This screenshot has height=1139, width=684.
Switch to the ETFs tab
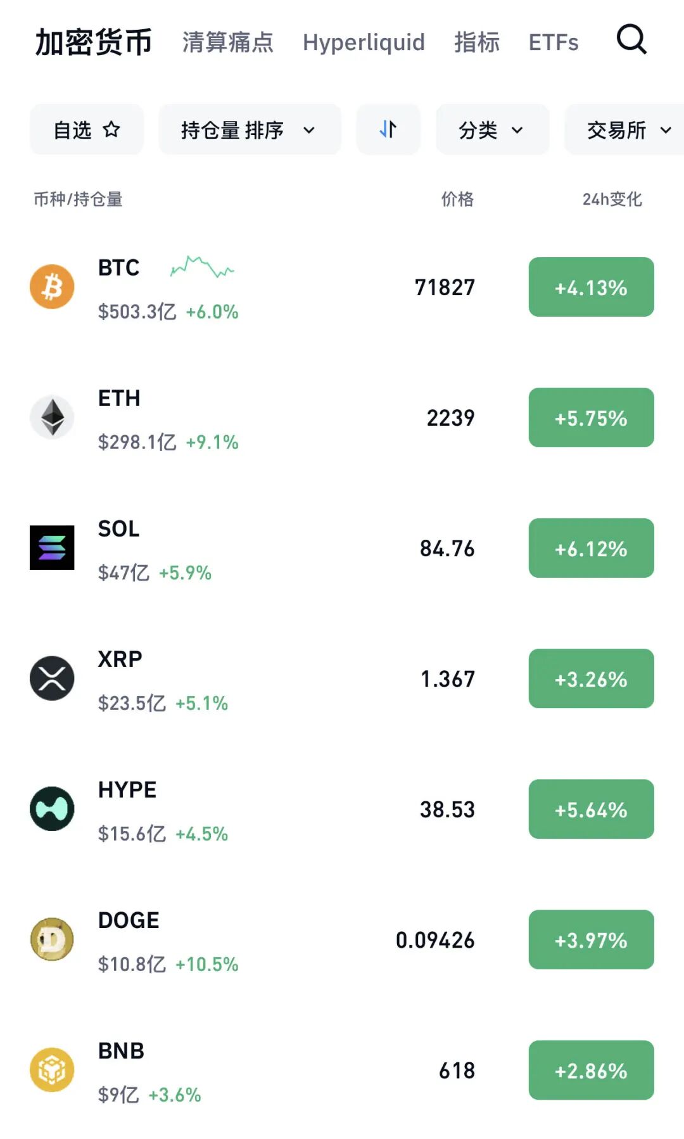pyautogui.click(x=554, y=42)
